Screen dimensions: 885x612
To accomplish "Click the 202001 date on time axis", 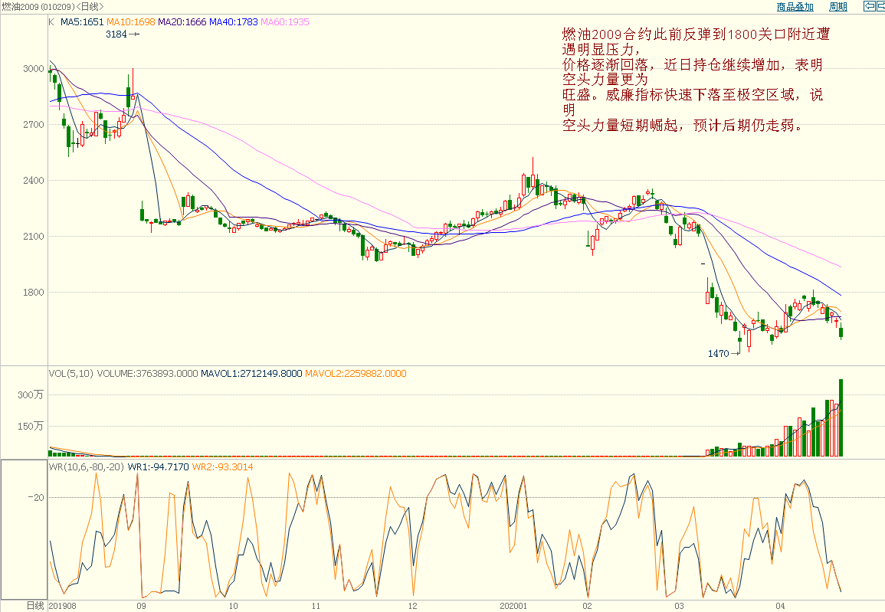I will [x=513, y=605].
